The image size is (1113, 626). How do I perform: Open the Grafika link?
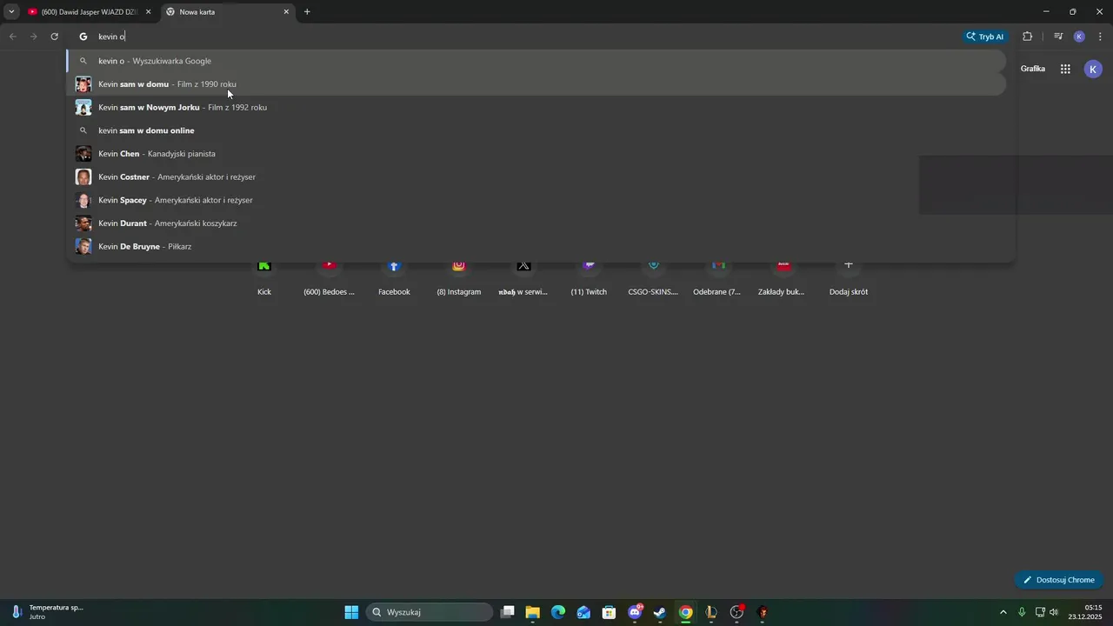point(1033,69)
